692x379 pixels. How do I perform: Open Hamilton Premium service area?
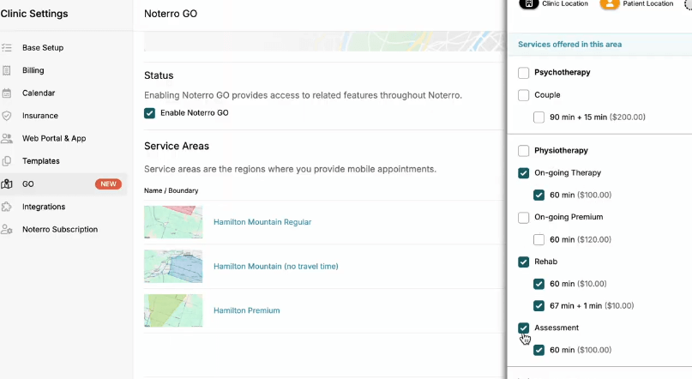click(x=247, y=310)
